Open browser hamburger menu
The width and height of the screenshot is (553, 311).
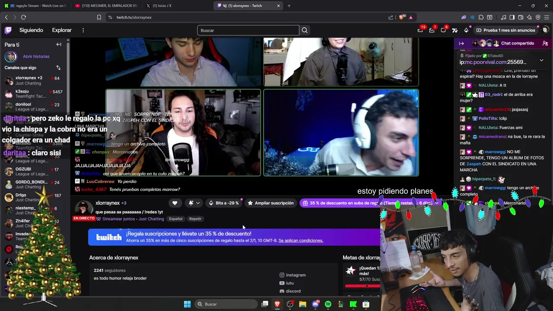547,17
